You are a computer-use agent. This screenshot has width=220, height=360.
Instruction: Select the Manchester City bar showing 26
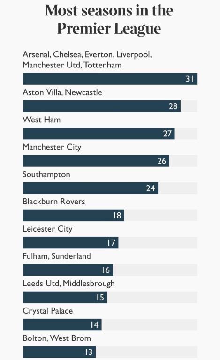tap(96, 161)
